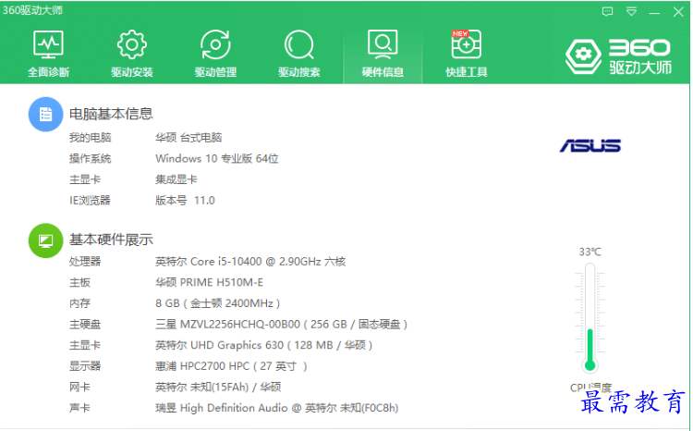Viewport: 693px width, 431px height.
Task: Click the 我的电脑 label
Action: click(x=91, y=138)
